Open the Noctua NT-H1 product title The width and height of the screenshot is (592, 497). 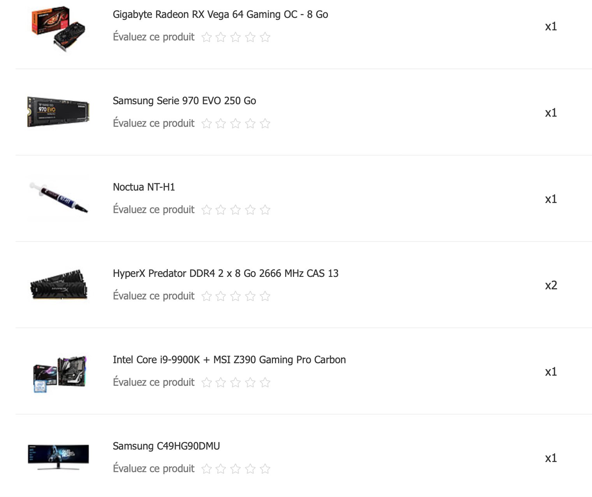pos(144,187)
